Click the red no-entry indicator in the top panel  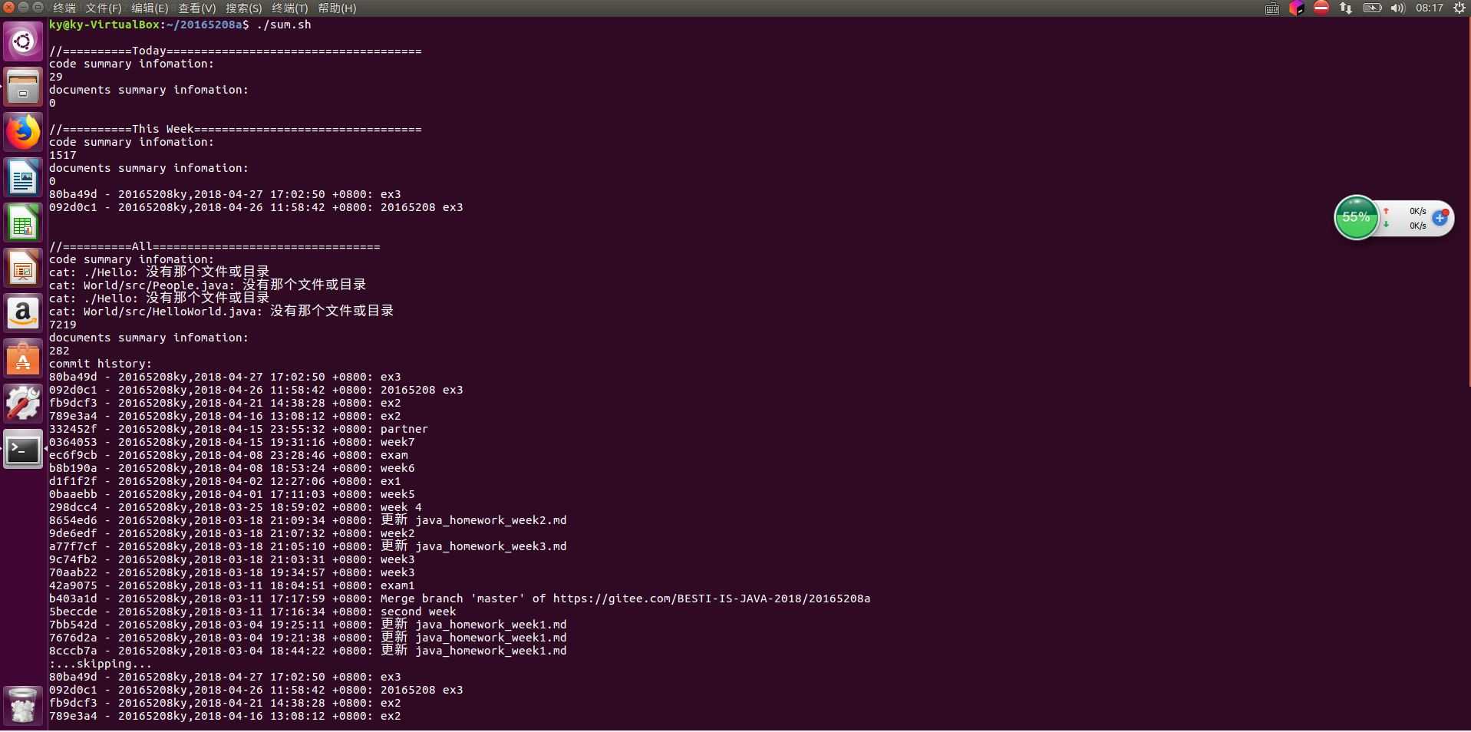tap(1321, 8)
